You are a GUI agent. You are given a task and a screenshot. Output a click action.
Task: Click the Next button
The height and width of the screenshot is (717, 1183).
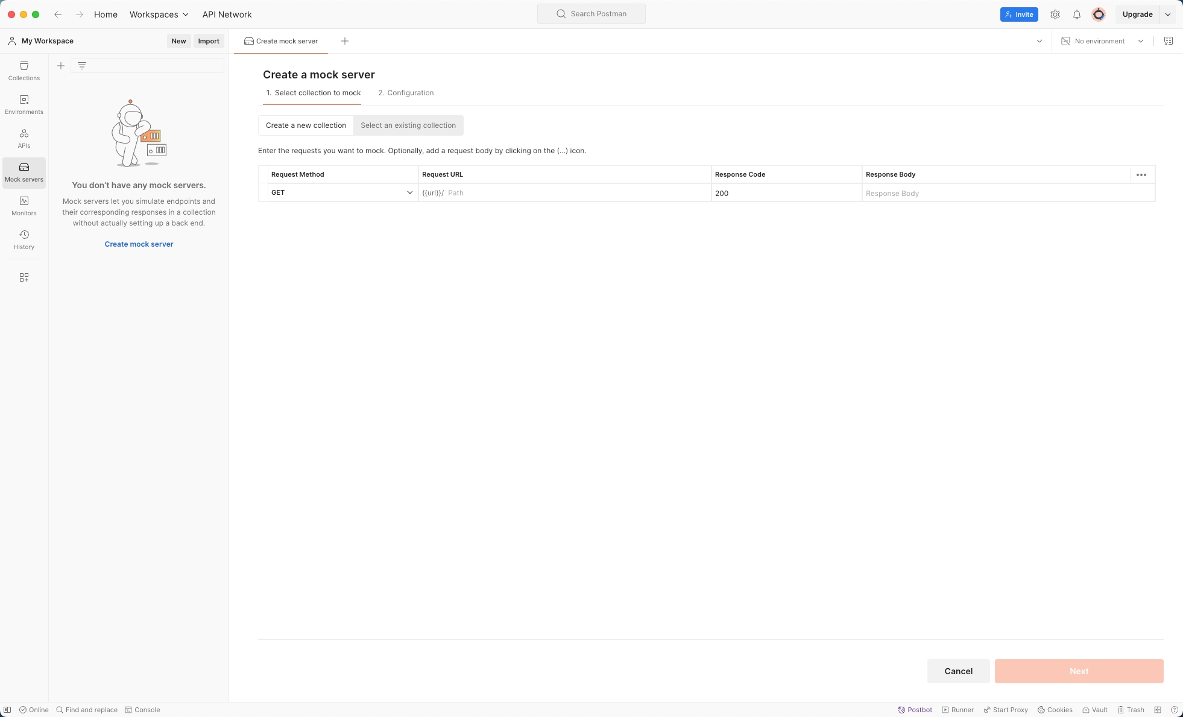pos(1079,671)
